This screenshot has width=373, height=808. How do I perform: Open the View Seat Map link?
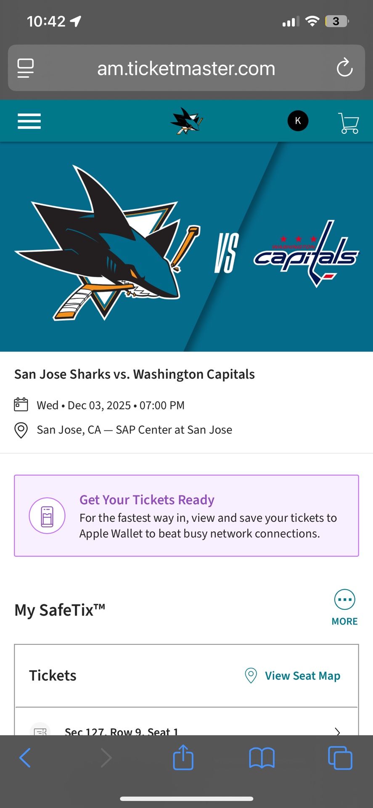click(x=302, y=675)
